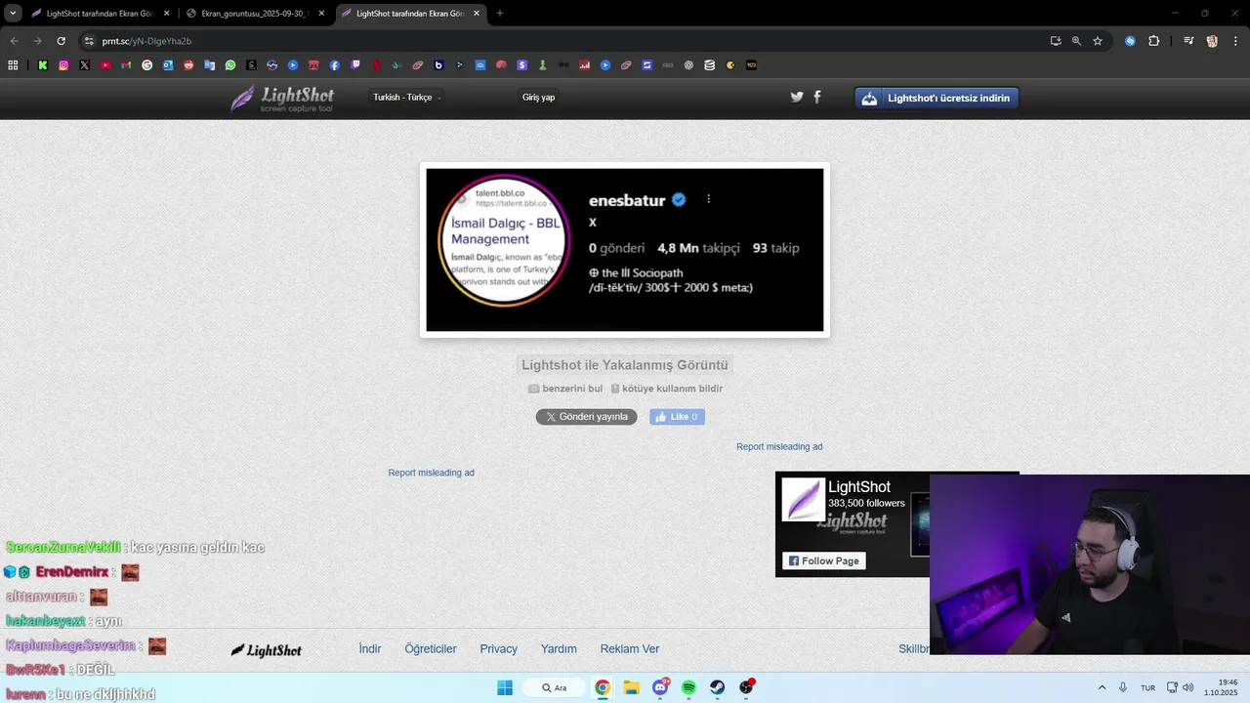The image size is (1250, 703).
Task: Close the Ekran_goruntusu tab
Action: (x=321, y=14)
